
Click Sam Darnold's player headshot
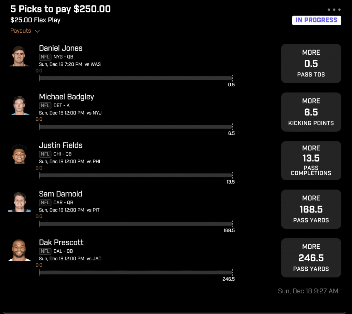[19, 202]
